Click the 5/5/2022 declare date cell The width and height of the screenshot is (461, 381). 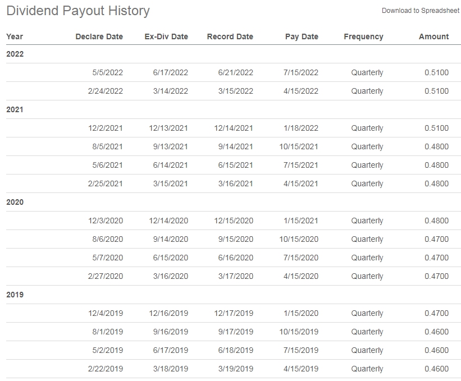(x=108, y=72)
